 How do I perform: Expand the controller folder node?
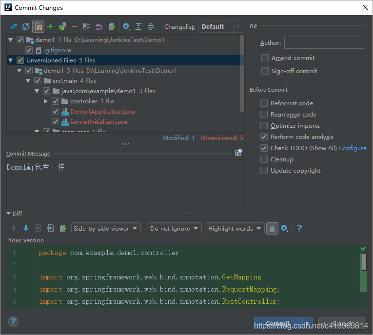tap(46, 101)
